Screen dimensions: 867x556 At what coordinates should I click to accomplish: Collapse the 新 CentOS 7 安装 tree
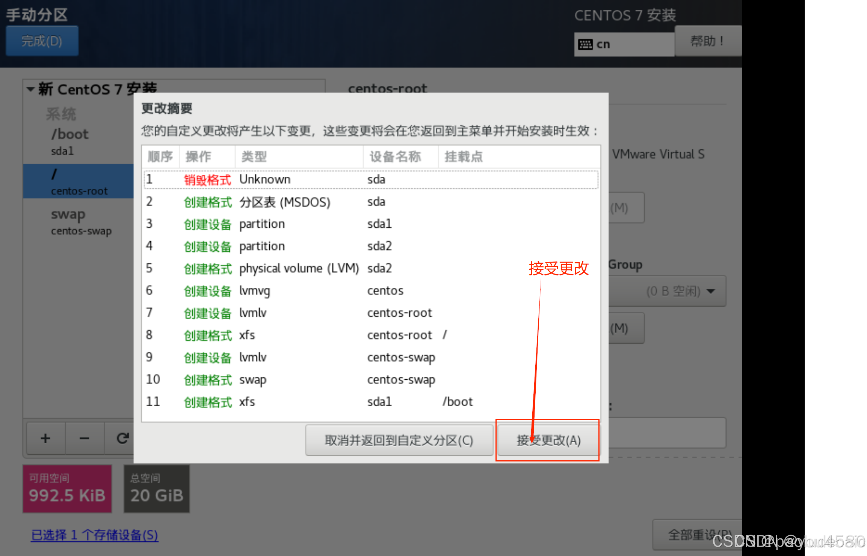pyautogui.click(x=31, y=89)
